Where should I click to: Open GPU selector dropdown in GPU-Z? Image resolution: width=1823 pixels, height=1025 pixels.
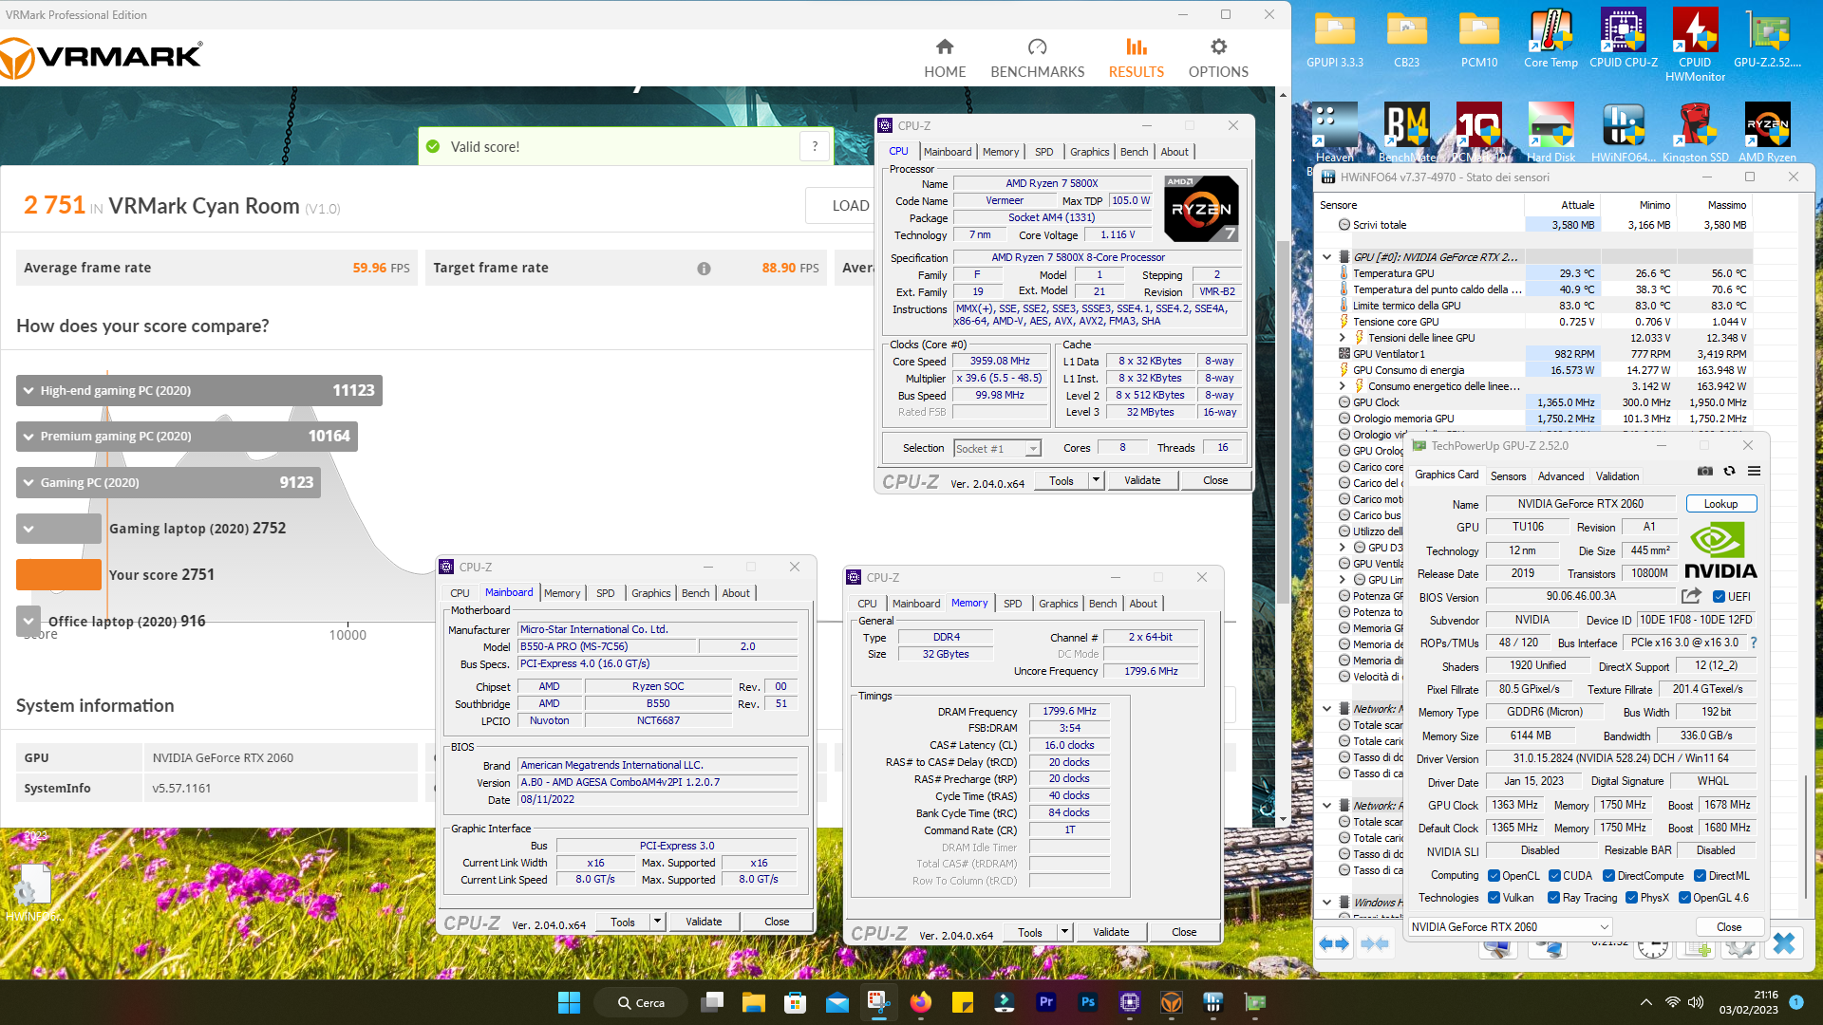(1511, 927)
